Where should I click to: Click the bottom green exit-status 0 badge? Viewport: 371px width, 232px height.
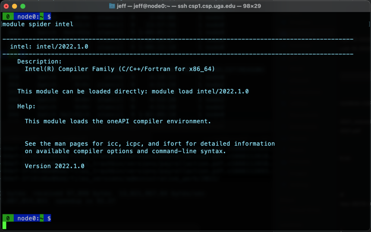click(8, 218)
